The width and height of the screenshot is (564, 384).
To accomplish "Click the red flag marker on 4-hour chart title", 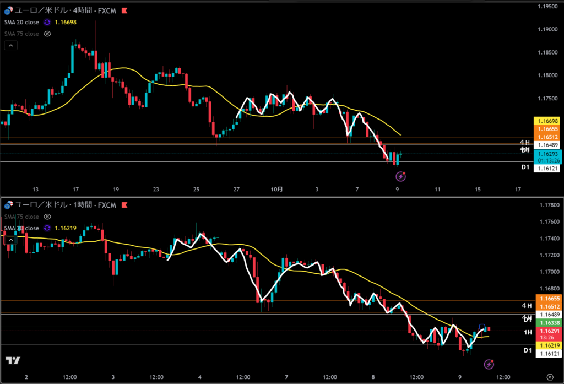I will (x=125, y=10).
